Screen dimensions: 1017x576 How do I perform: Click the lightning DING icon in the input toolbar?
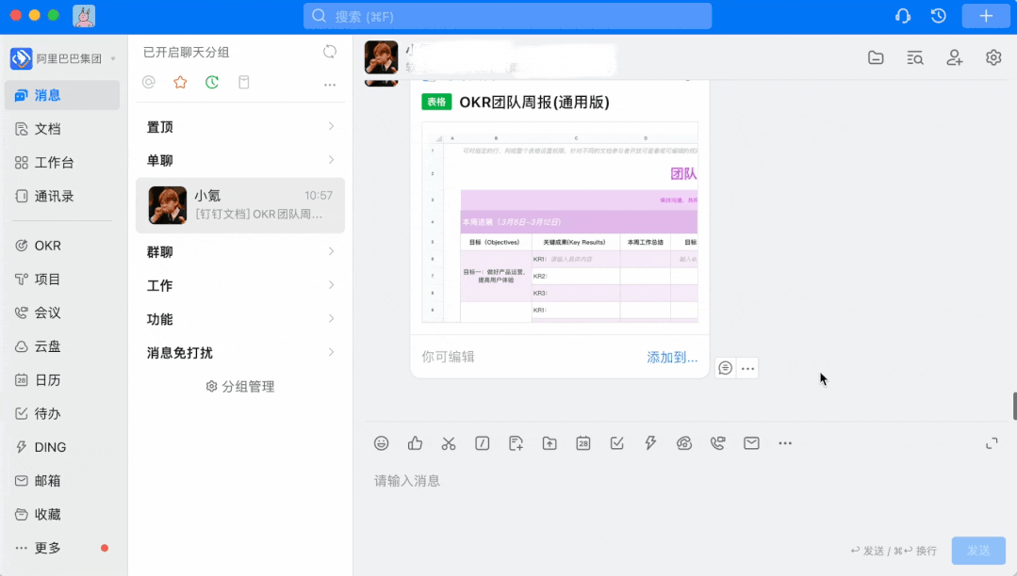[x=650, y=443]
